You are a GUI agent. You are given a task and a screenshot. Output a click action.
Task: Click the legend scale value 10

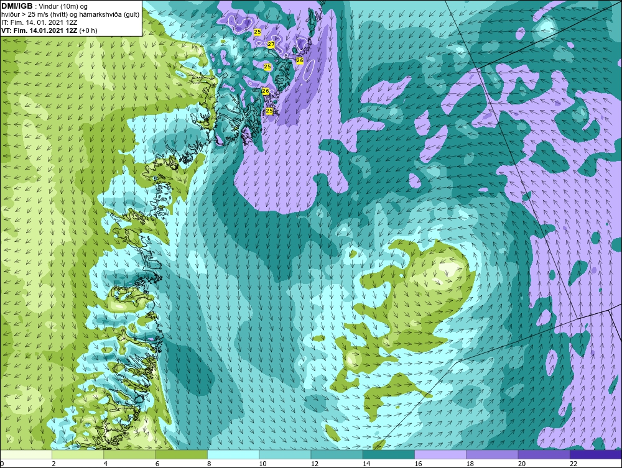(x=262, y=464)
